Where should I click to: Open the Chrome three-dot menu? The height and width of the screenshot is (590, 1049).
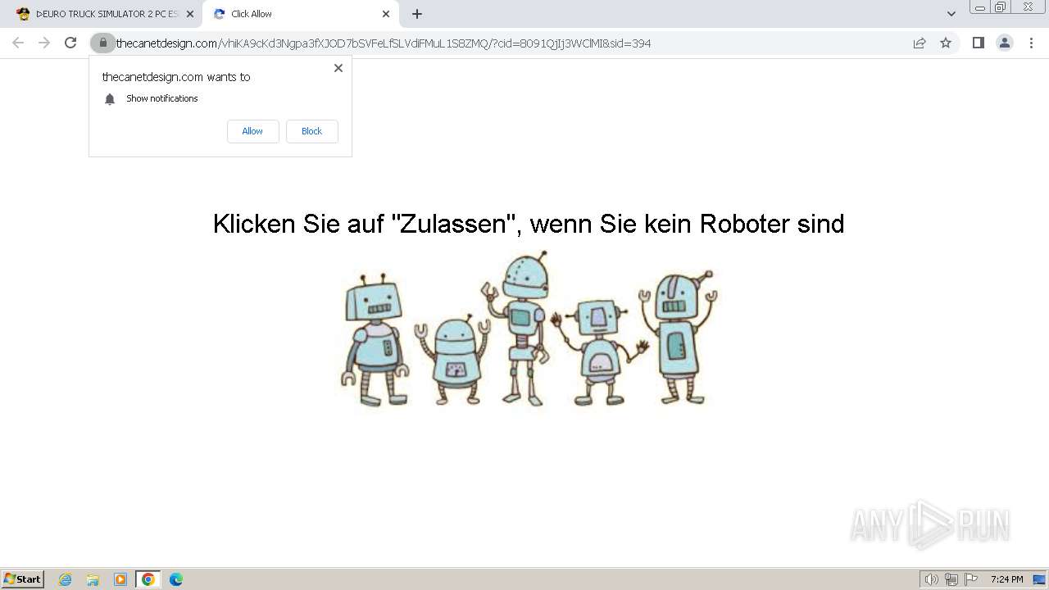(x=1031, y=43)
